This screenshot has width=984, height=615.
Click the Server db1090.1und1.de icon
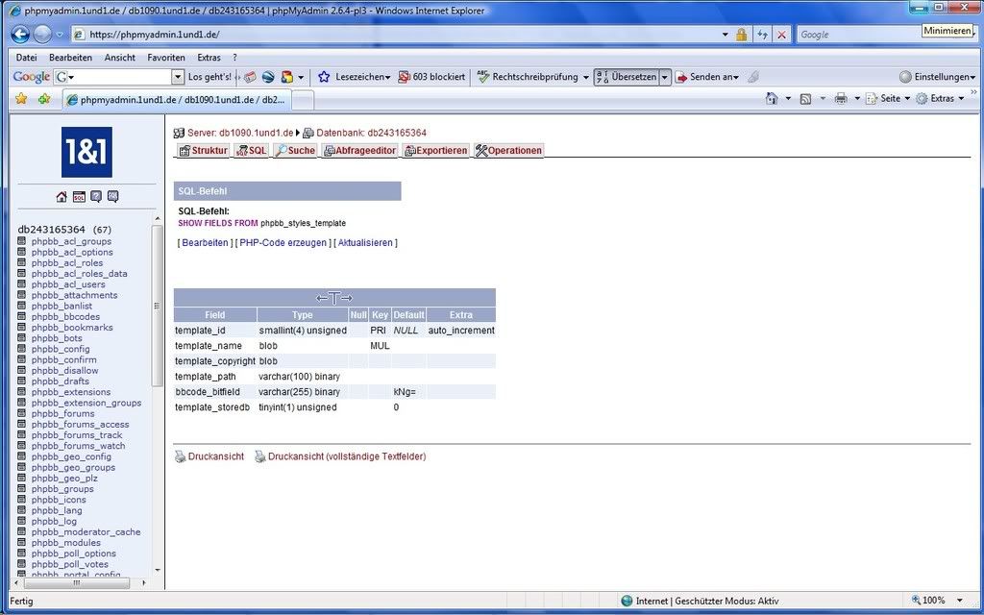(179, 133)
